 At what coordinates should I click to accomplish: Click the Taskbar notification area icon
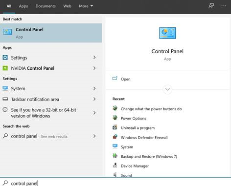click(x=5, y=99)
